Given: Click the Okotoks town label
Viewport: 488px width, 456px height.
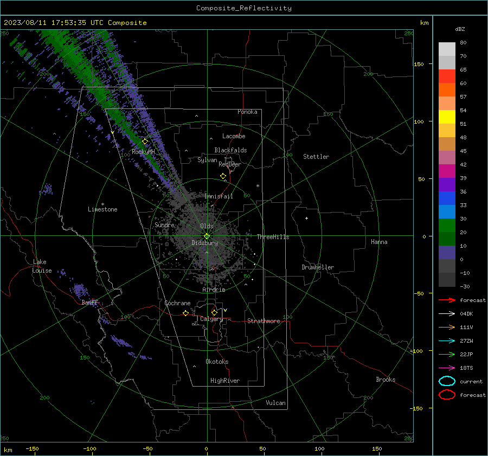Looking at the screenshot, I should pyautogui.click(x=217, y=362).
